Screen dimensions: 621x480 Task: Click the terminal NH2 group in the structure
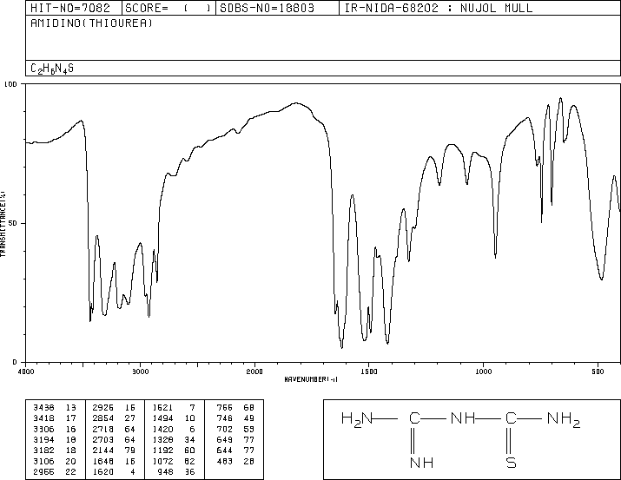(564, 419)
